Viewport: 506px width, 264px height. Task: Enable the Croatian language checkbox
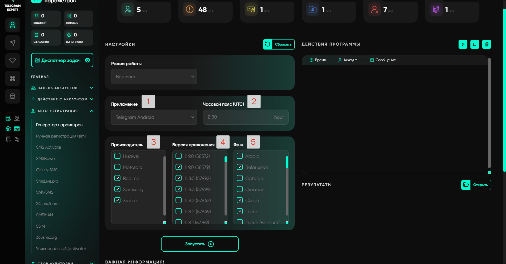coord(240,189)
